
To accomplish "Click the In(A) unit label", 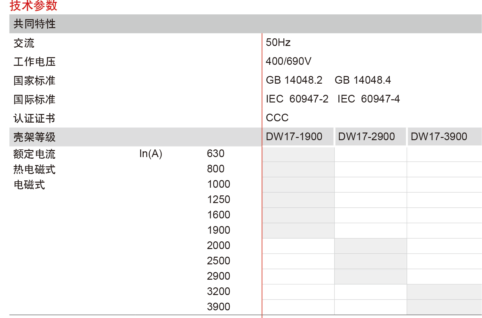I will point(151,154).
